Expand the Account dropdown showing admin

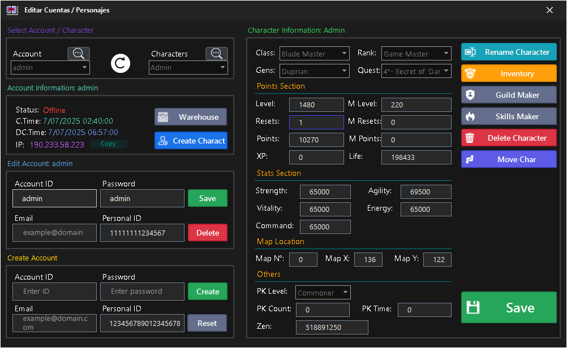coord(50,68)
